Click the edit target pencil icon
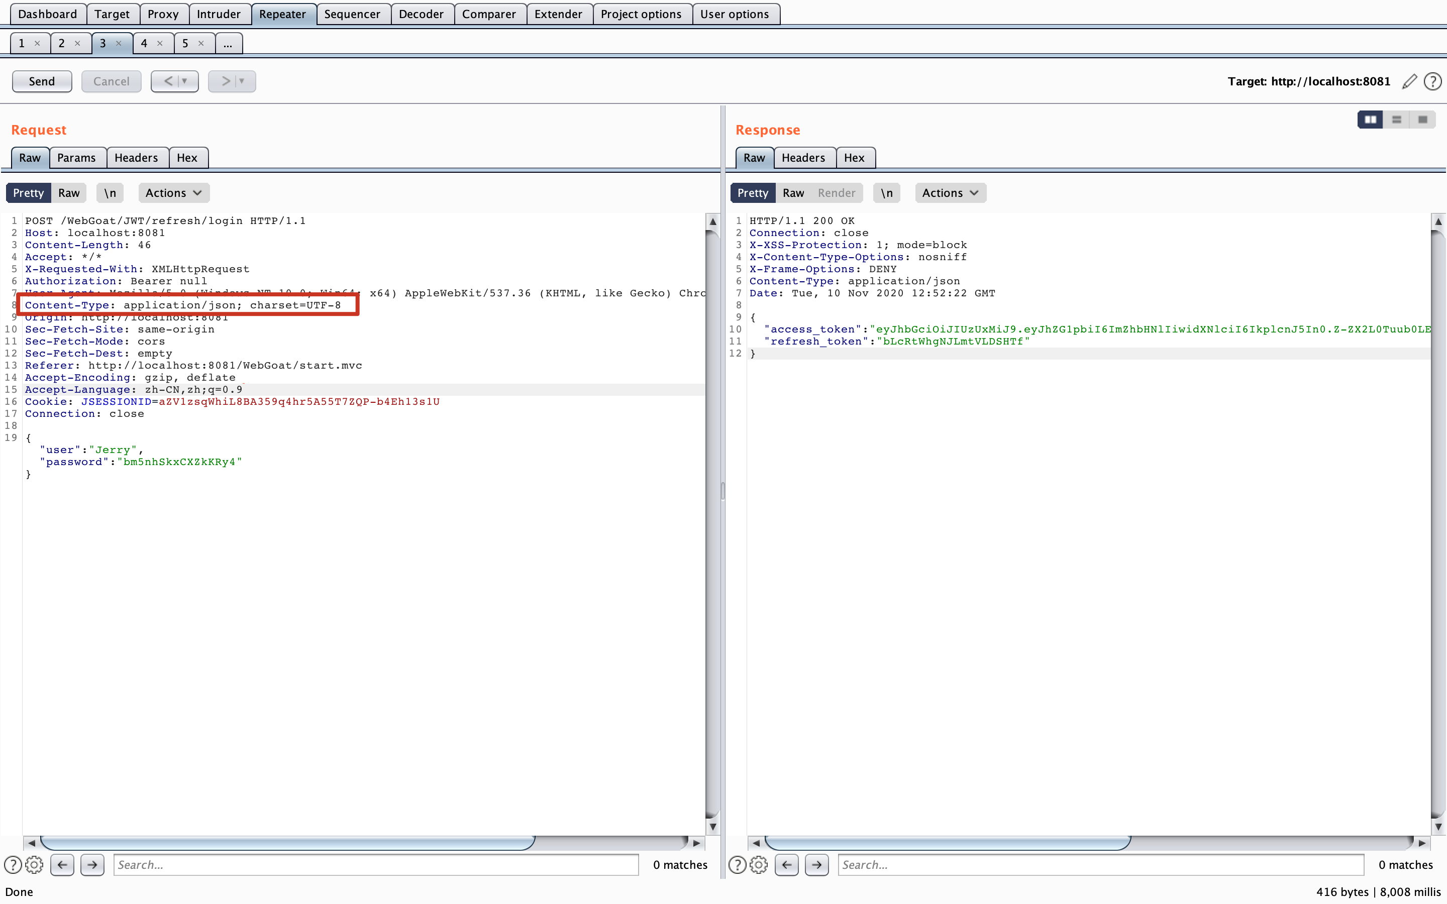Viewport: 1447px width, 904px height. click(1409, 81)
